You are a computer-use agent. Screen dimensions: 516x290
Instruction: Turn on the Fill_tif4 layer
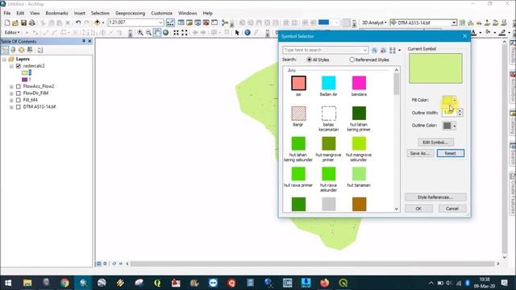click(x=19, y=100)
